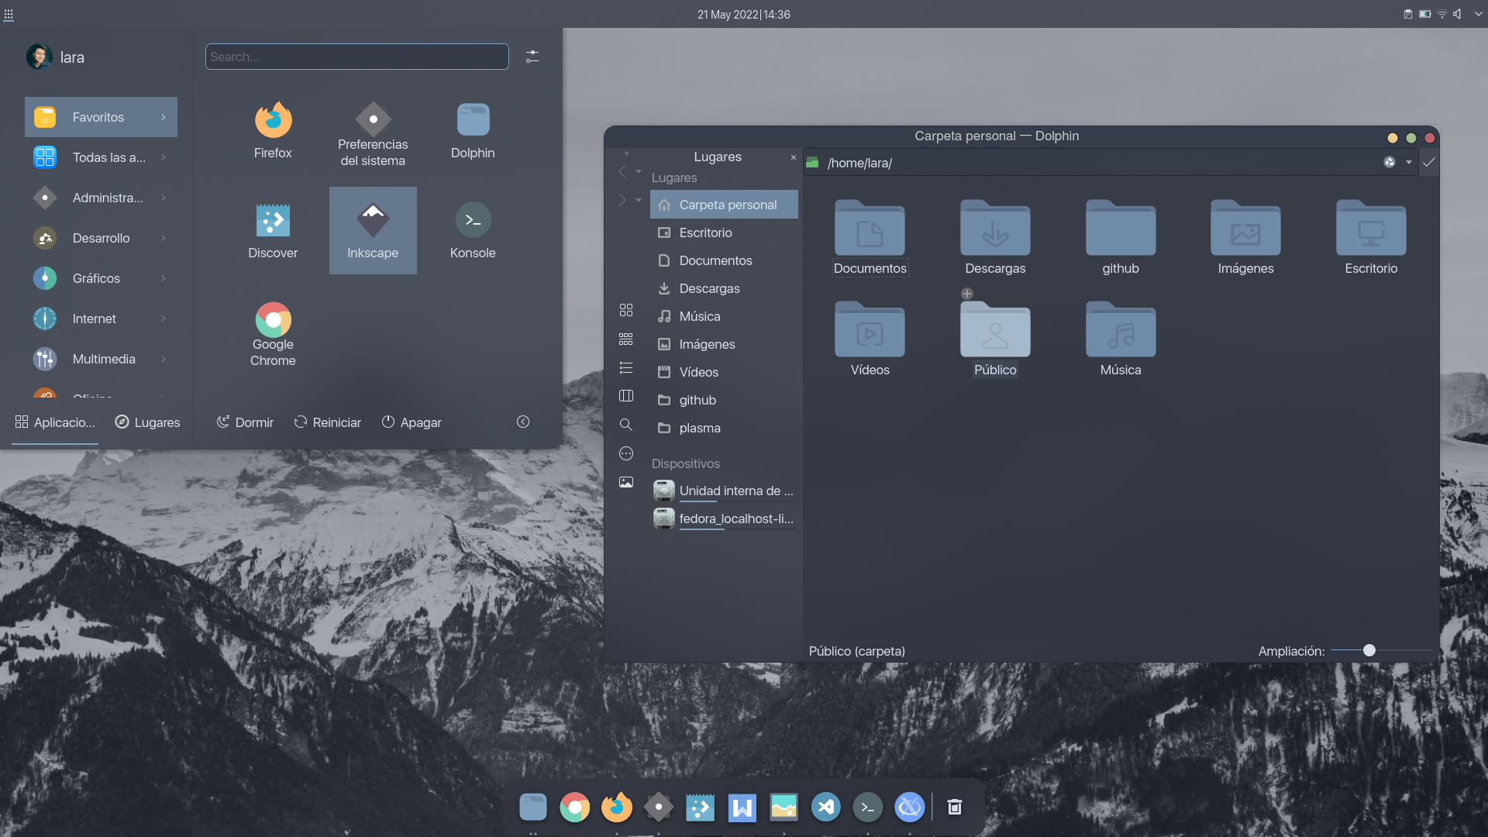Click the trash icon in the dock
This screenshot has height=837, width=1488.
click(x=955, y=808)
